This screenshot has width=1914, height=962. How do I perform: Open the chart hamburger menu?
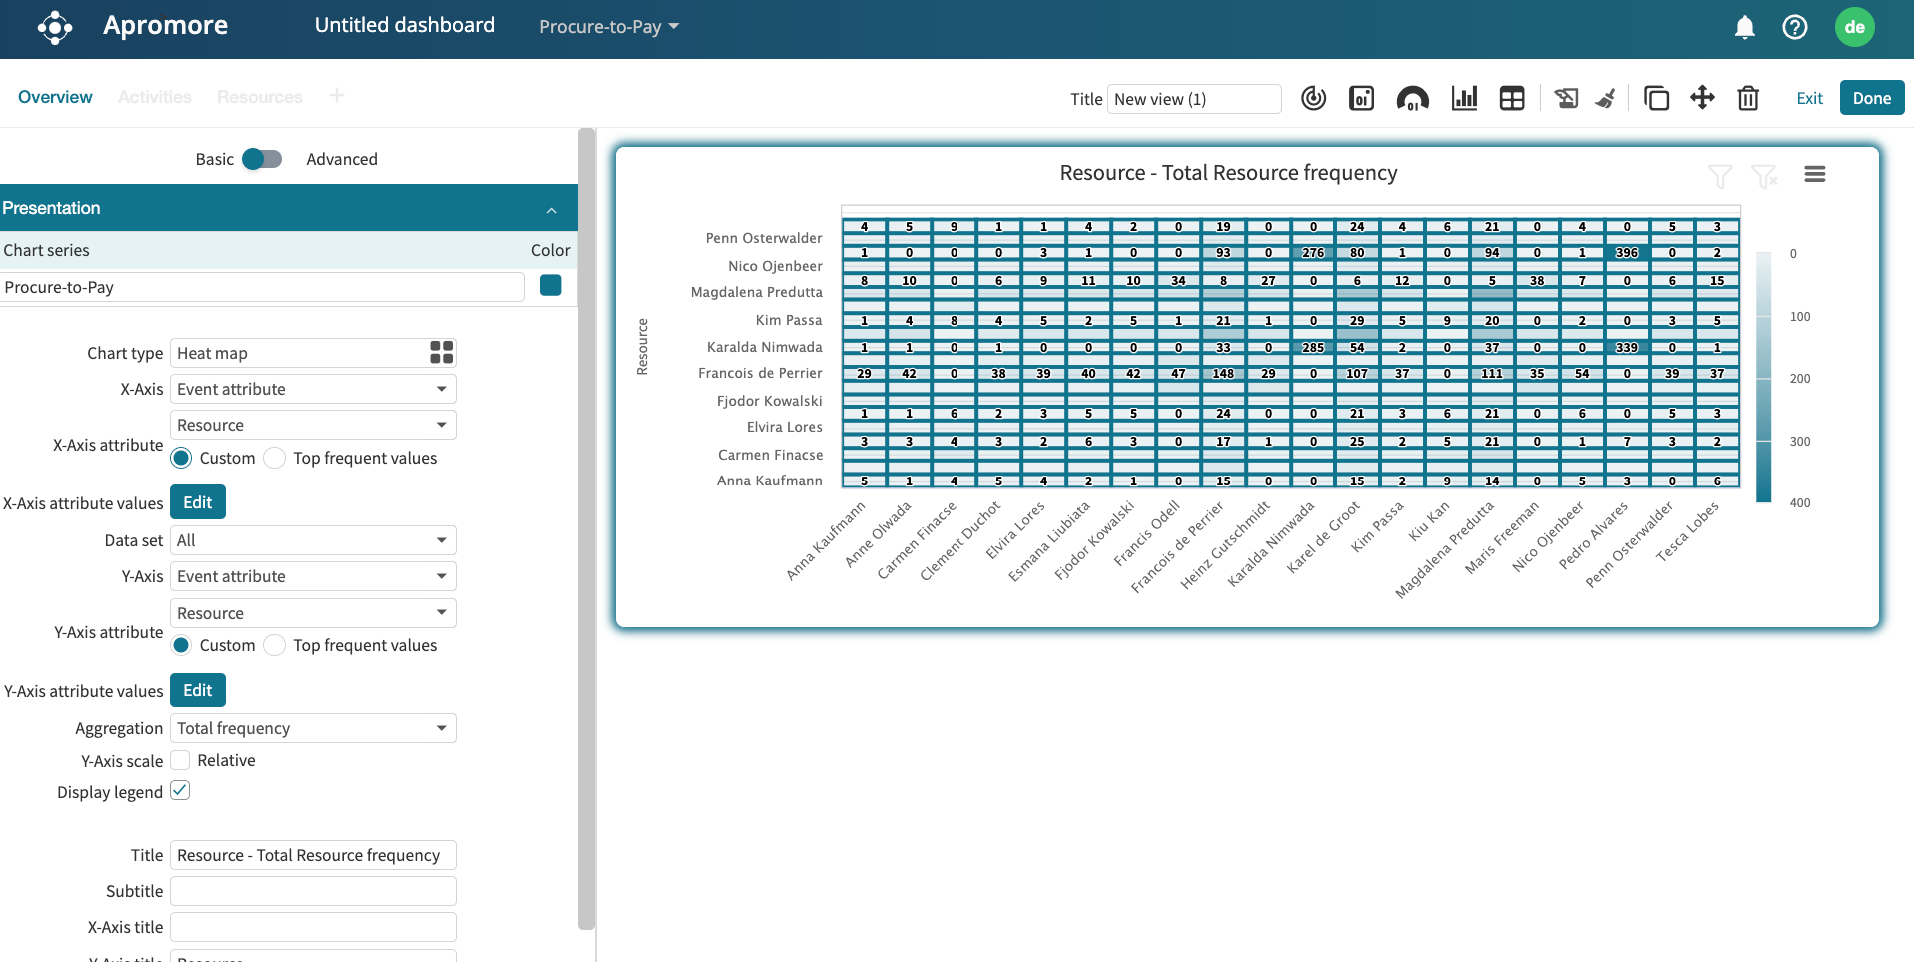(1815, 174)
